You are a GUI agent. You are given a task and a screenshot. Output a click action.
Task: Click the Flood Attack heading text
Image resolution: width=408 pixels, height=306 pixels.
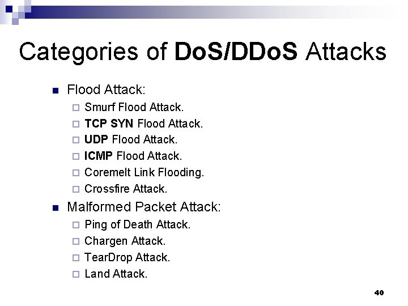[x=106, y=90]
